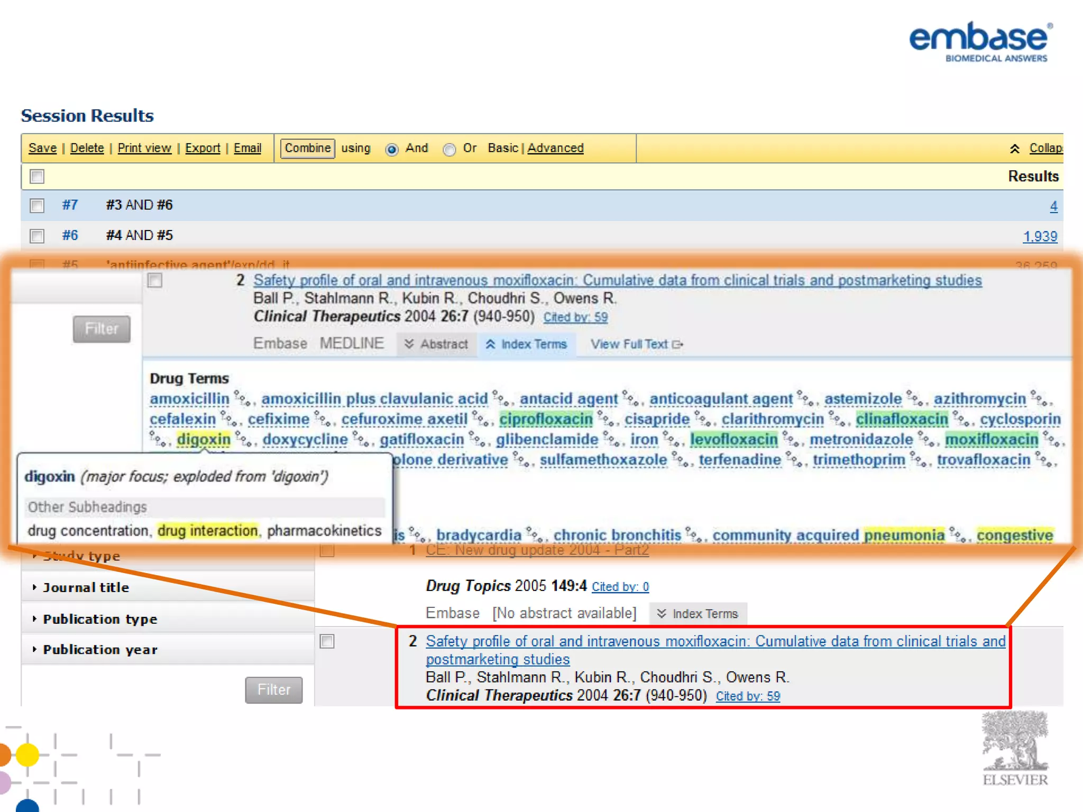Viewport: 1083px width, 812px height.
Task: Expand the Publication type filter
Action: (x=99, y=619)
